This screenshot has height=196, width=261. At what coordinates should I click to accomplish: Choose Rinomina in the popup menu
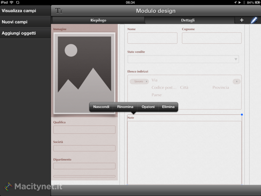pyautogui.click(x=125, y=107)
